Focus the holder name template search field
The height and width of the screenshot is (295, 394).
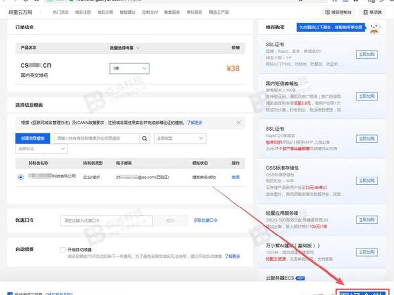coord(97,138)
